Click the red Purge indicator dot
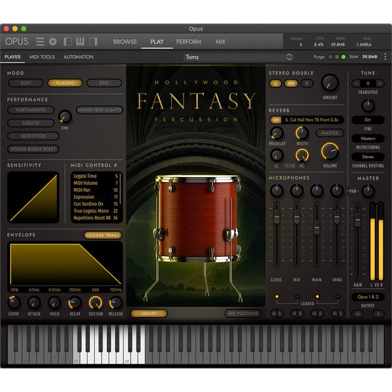 (x=330, y=57)
